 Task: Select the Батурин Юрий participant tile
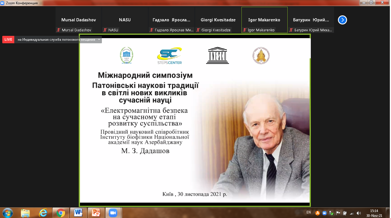(x=311, y=20)
